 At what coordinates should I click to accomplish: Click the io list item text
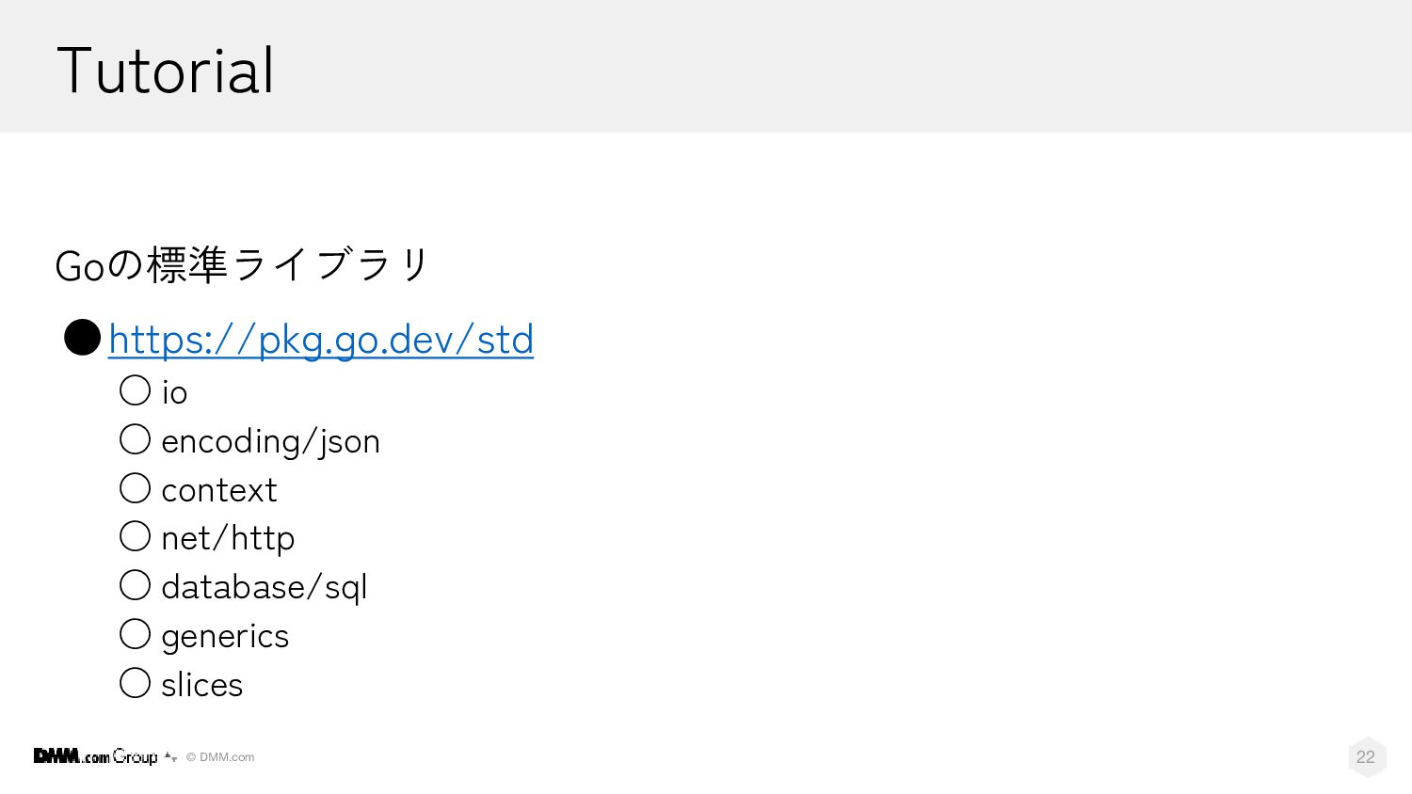pos(174,392)
